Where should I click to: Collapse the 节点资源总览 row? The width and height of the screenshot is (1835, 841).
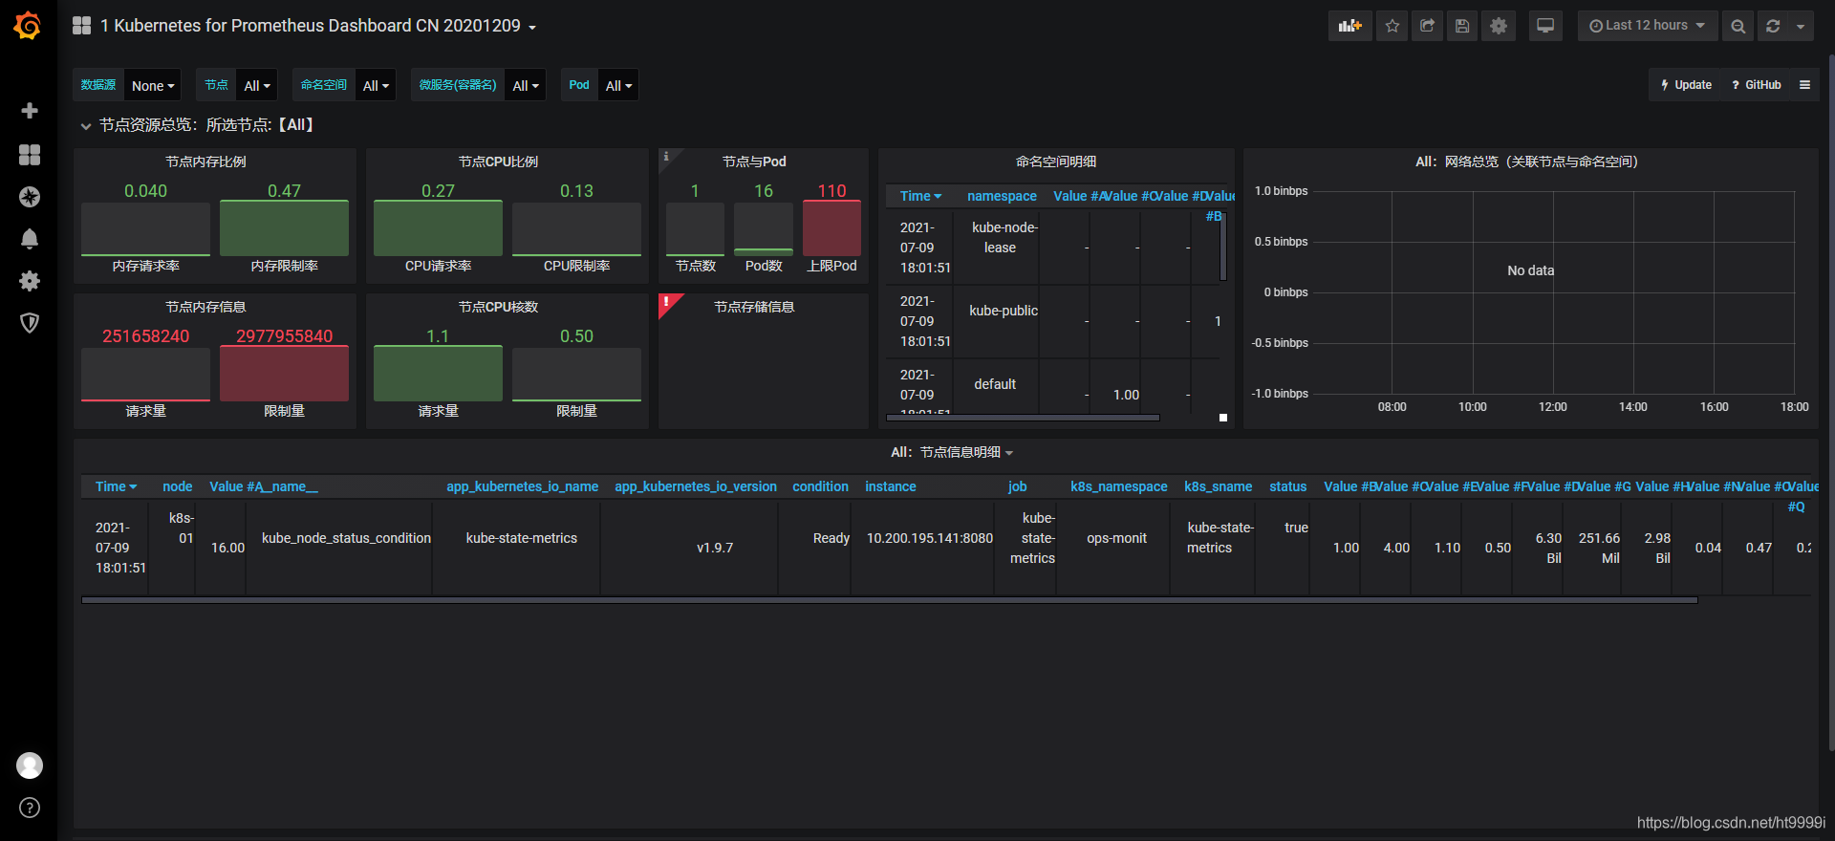pyautogui.click(x=198, y=125)
